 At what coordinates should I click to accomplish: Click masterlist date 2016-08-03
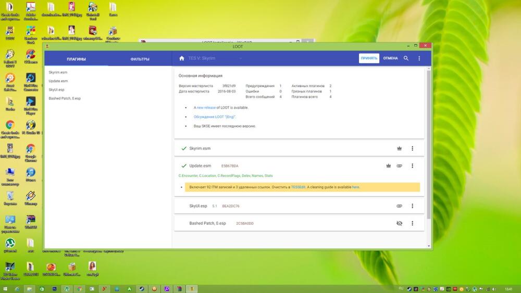227,91
